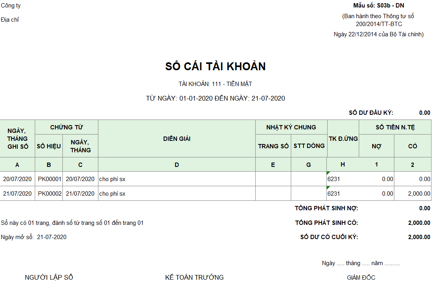Open voucher PK00002

point(49,194)
